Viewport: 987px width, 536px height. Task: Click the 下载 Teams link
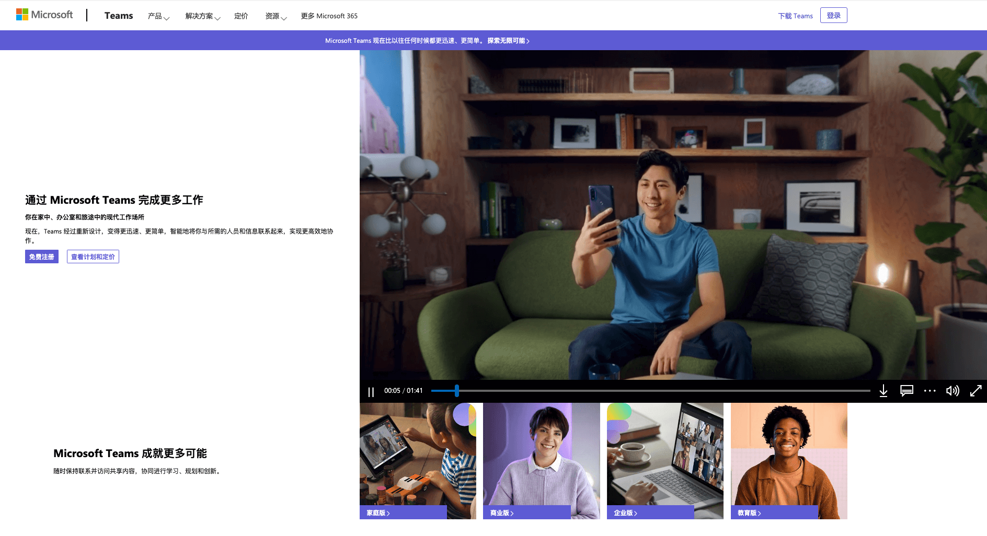795,16
